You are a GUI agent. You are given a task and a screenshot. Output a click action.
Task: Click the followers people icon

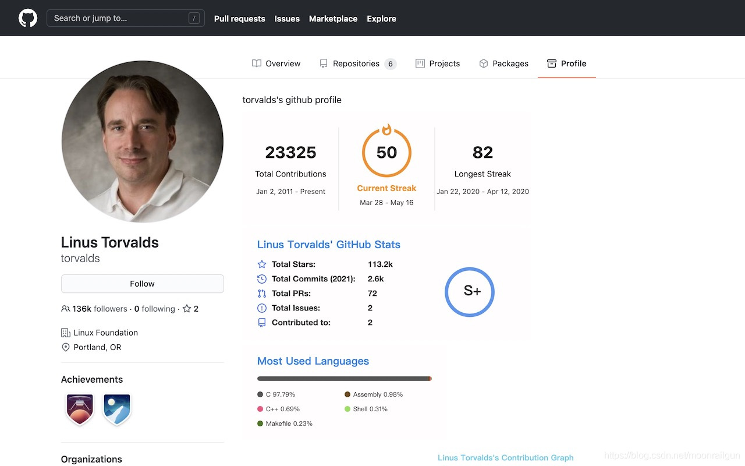tap(66, 309)
